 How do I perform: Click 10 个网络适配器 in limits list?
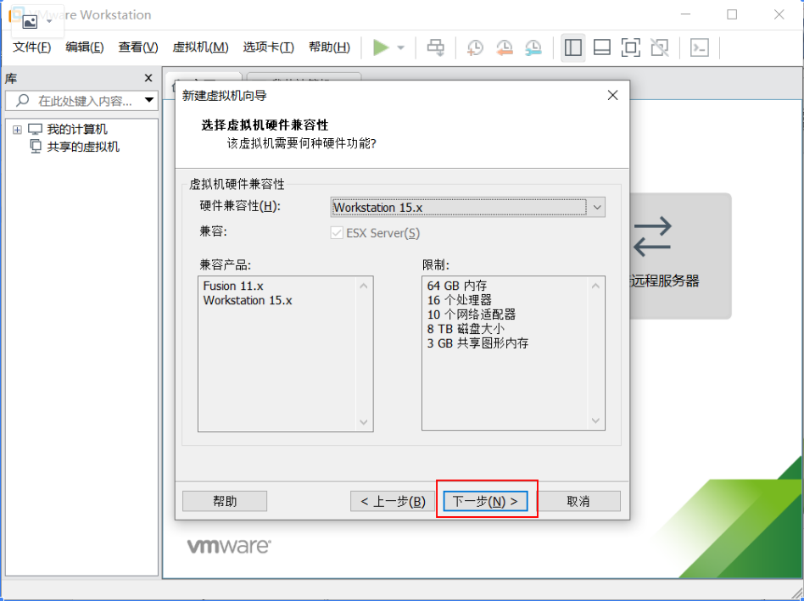(x=472, y=314)
